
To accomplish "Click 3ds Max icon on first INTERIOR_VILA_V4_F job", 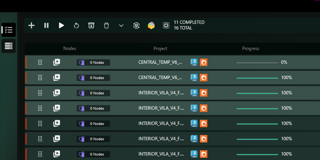I will coord(194,93).
